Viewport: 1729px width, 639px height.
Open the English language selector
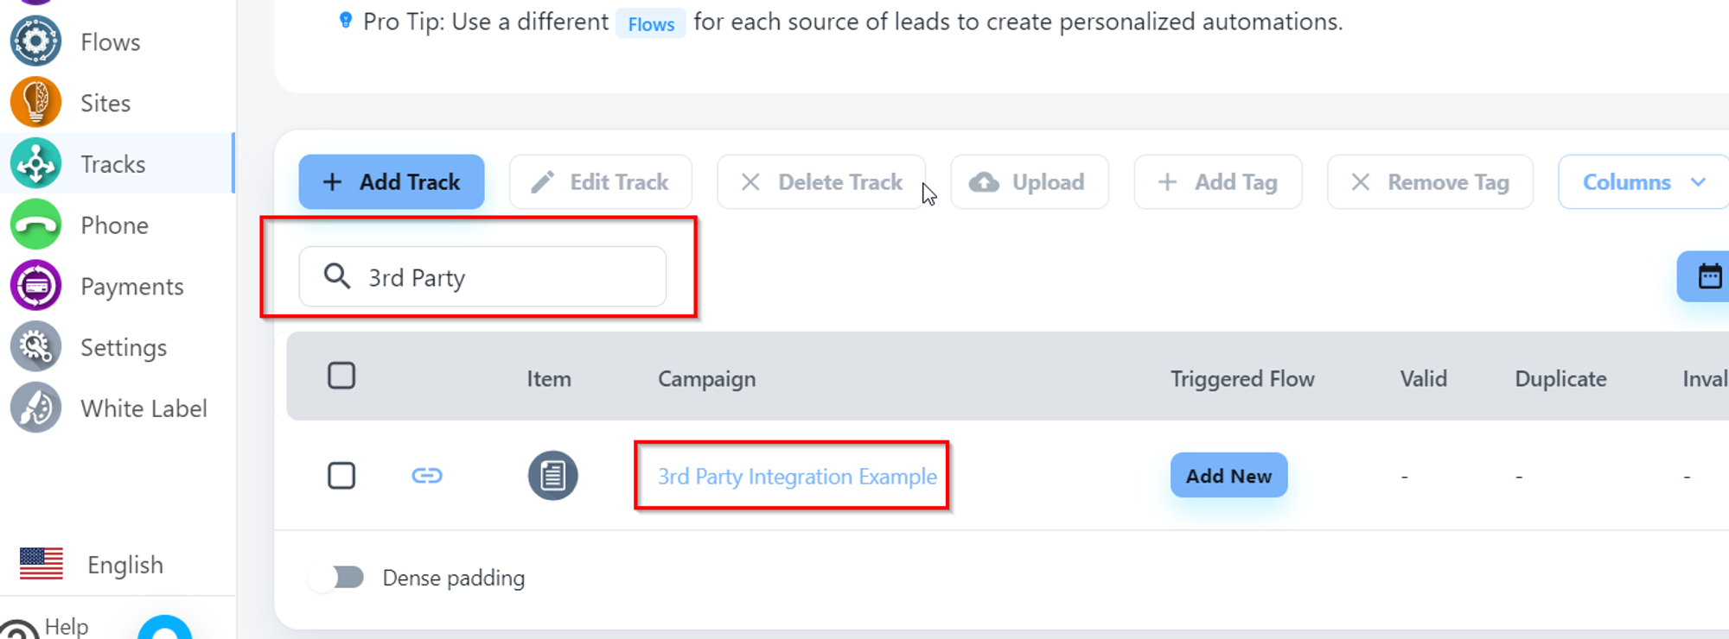pyautogui.click(x=93, y=565)
